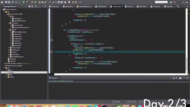Switch to the Level.java editor tab

click(x=155, y=7)
